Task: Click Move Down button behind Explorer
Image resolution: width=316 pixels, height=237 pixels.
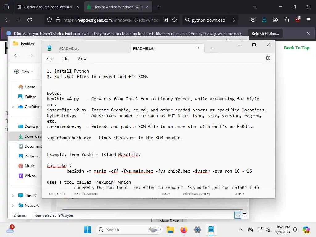Action: pos(169,221)
